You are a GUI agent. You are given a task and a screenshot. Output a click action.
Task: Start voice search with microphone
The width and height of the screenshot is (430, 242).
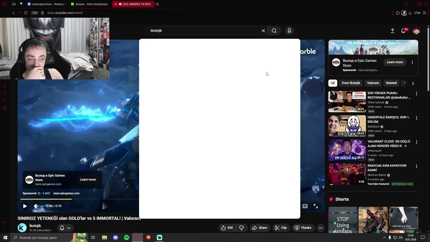pyautogui.click(x=289, y=31)
